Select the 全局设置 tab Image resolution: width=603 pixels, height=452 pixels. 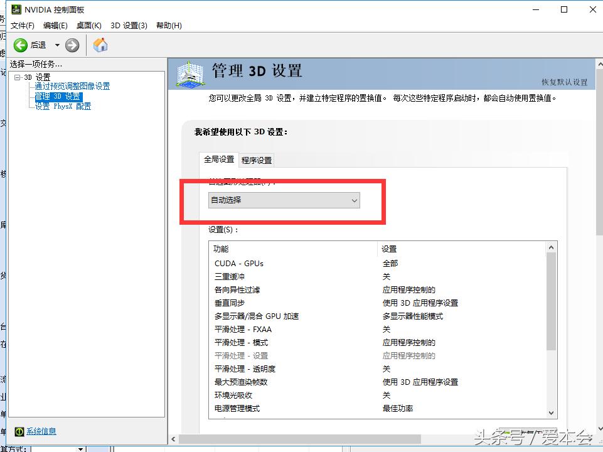pyautogui.click(x=218, y=159)
